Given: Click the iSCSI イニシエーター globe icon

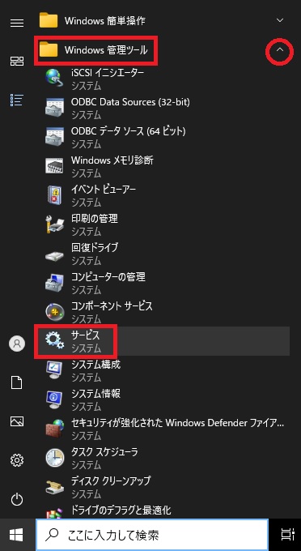Looking at the screenshot, I should tap(55, 78).
